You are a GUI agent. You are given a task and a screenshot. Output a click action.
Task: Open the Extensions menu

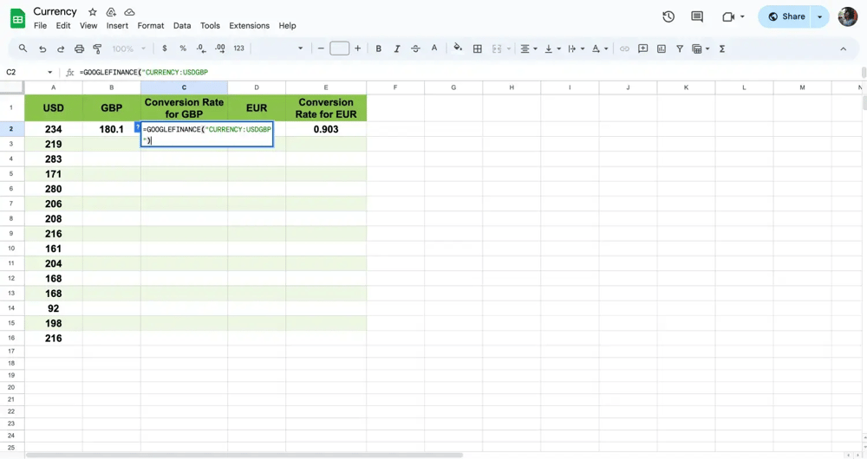[x=249, y=26]
